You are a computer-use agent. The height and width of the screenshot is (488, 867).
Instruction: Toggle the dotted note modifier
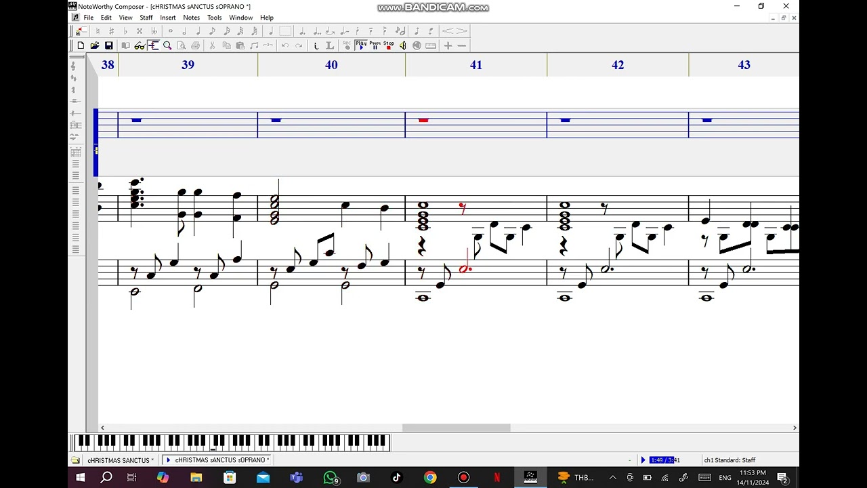click(x=302, y=31)
